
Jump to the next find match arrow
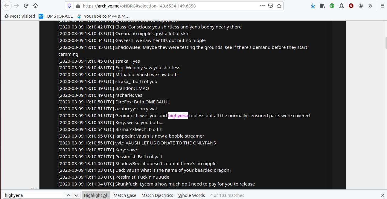coord(76,195)
